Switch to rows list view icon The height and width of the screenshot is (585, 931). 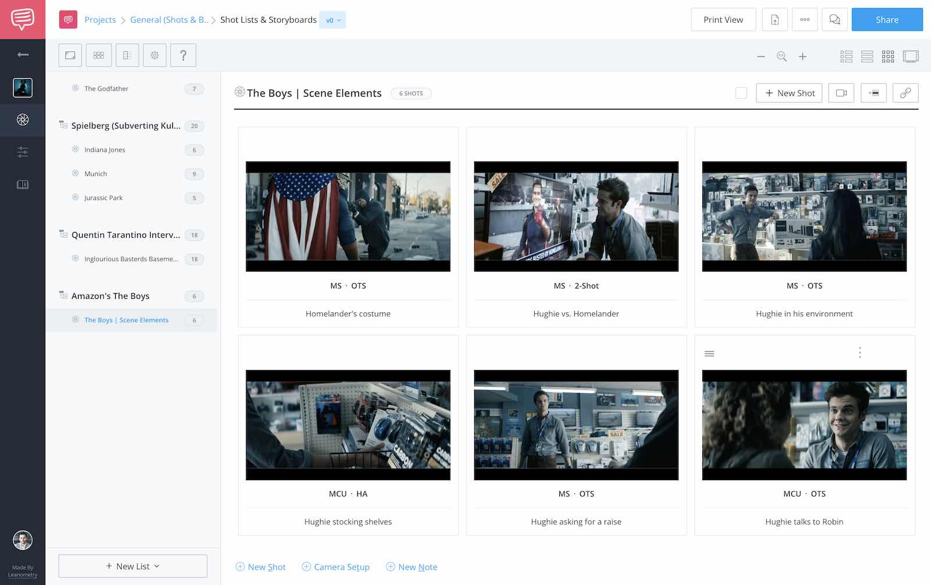click(x=867, y=56)
